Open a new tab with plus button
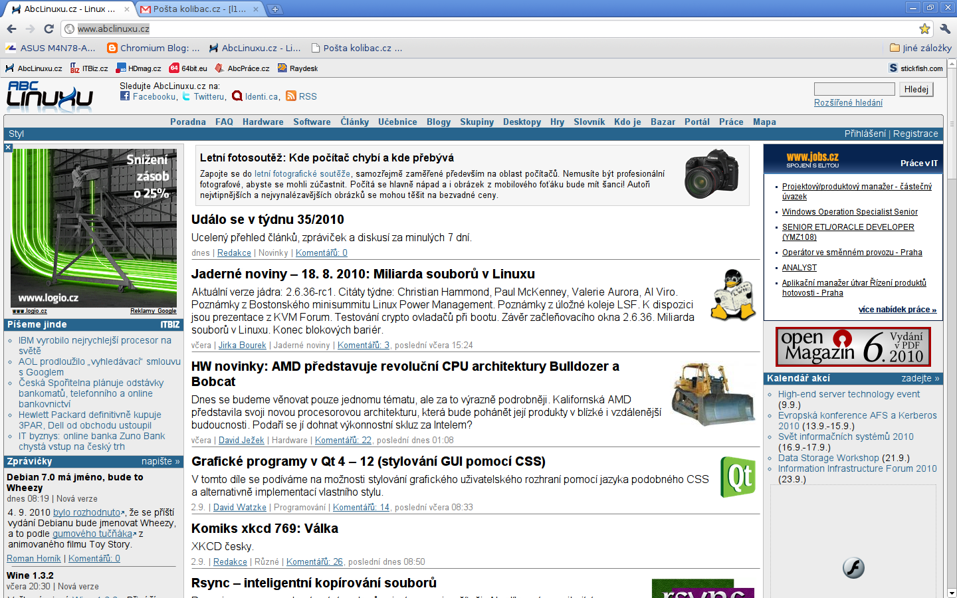Screen dimensions: 957x598 pyautogui.click(x=274, y=9)
